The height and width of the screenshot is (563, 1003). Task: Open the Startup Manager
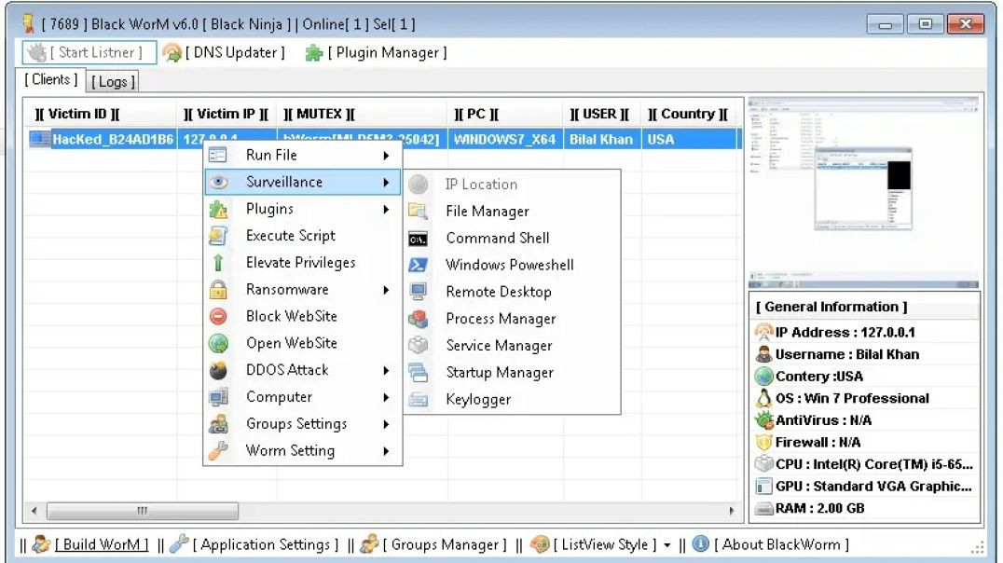click(x=499, y=372)
